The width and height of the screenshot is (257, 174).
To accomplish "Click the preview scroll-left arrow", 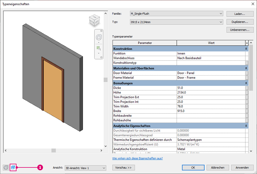I will coord(6,150).
